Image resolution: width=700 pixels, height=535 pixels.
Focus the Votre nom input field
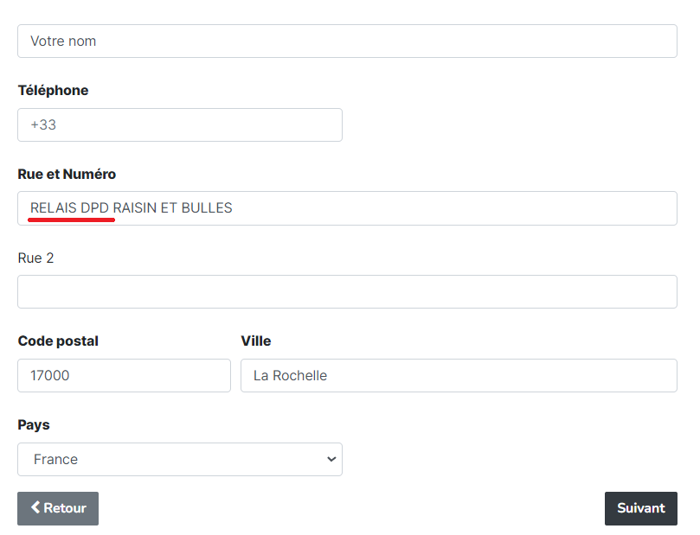click(x=347, y=41)
